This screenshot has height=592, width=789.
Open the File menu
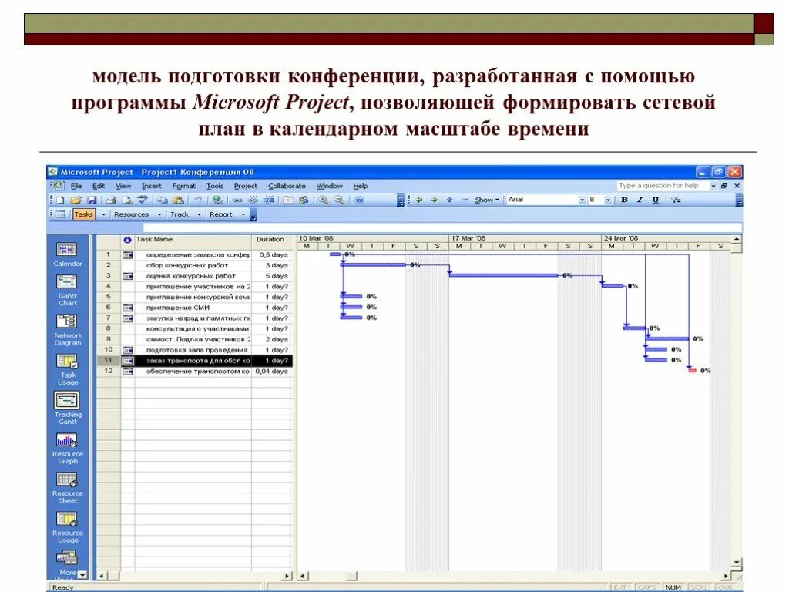point(76,186)
